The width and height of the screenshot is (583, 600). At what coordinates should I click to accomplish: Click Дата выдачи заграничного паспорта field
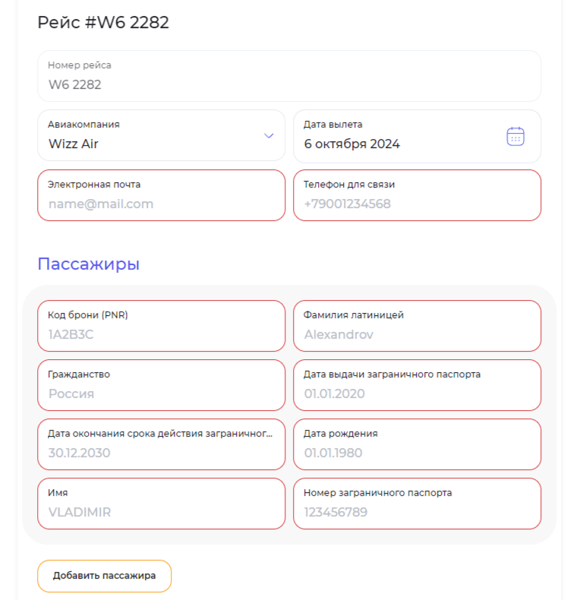417,385
